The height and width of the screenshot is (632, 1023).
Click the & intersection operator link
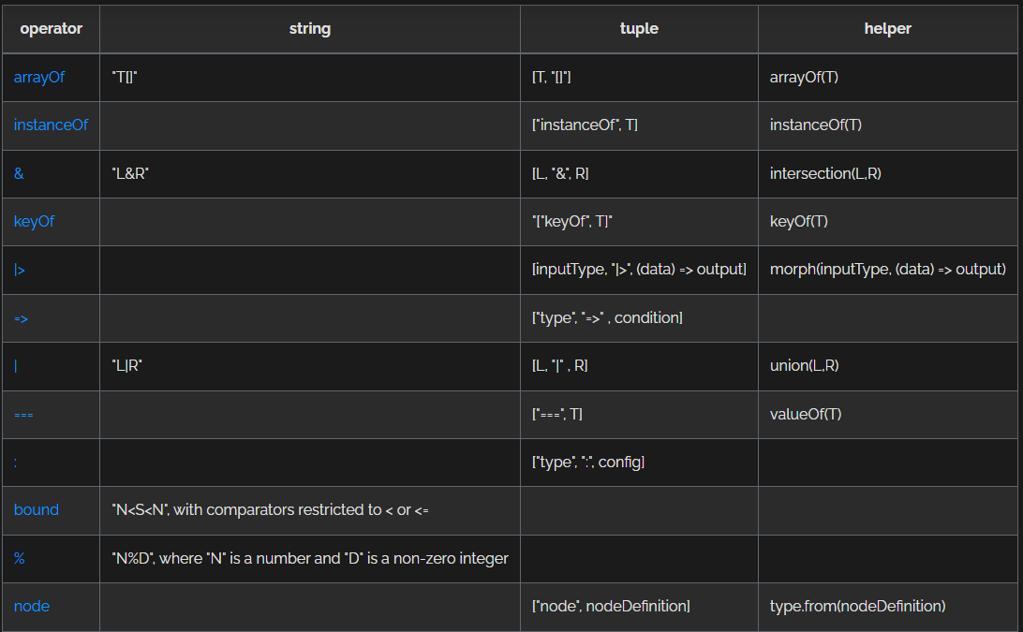click(19, 174)
